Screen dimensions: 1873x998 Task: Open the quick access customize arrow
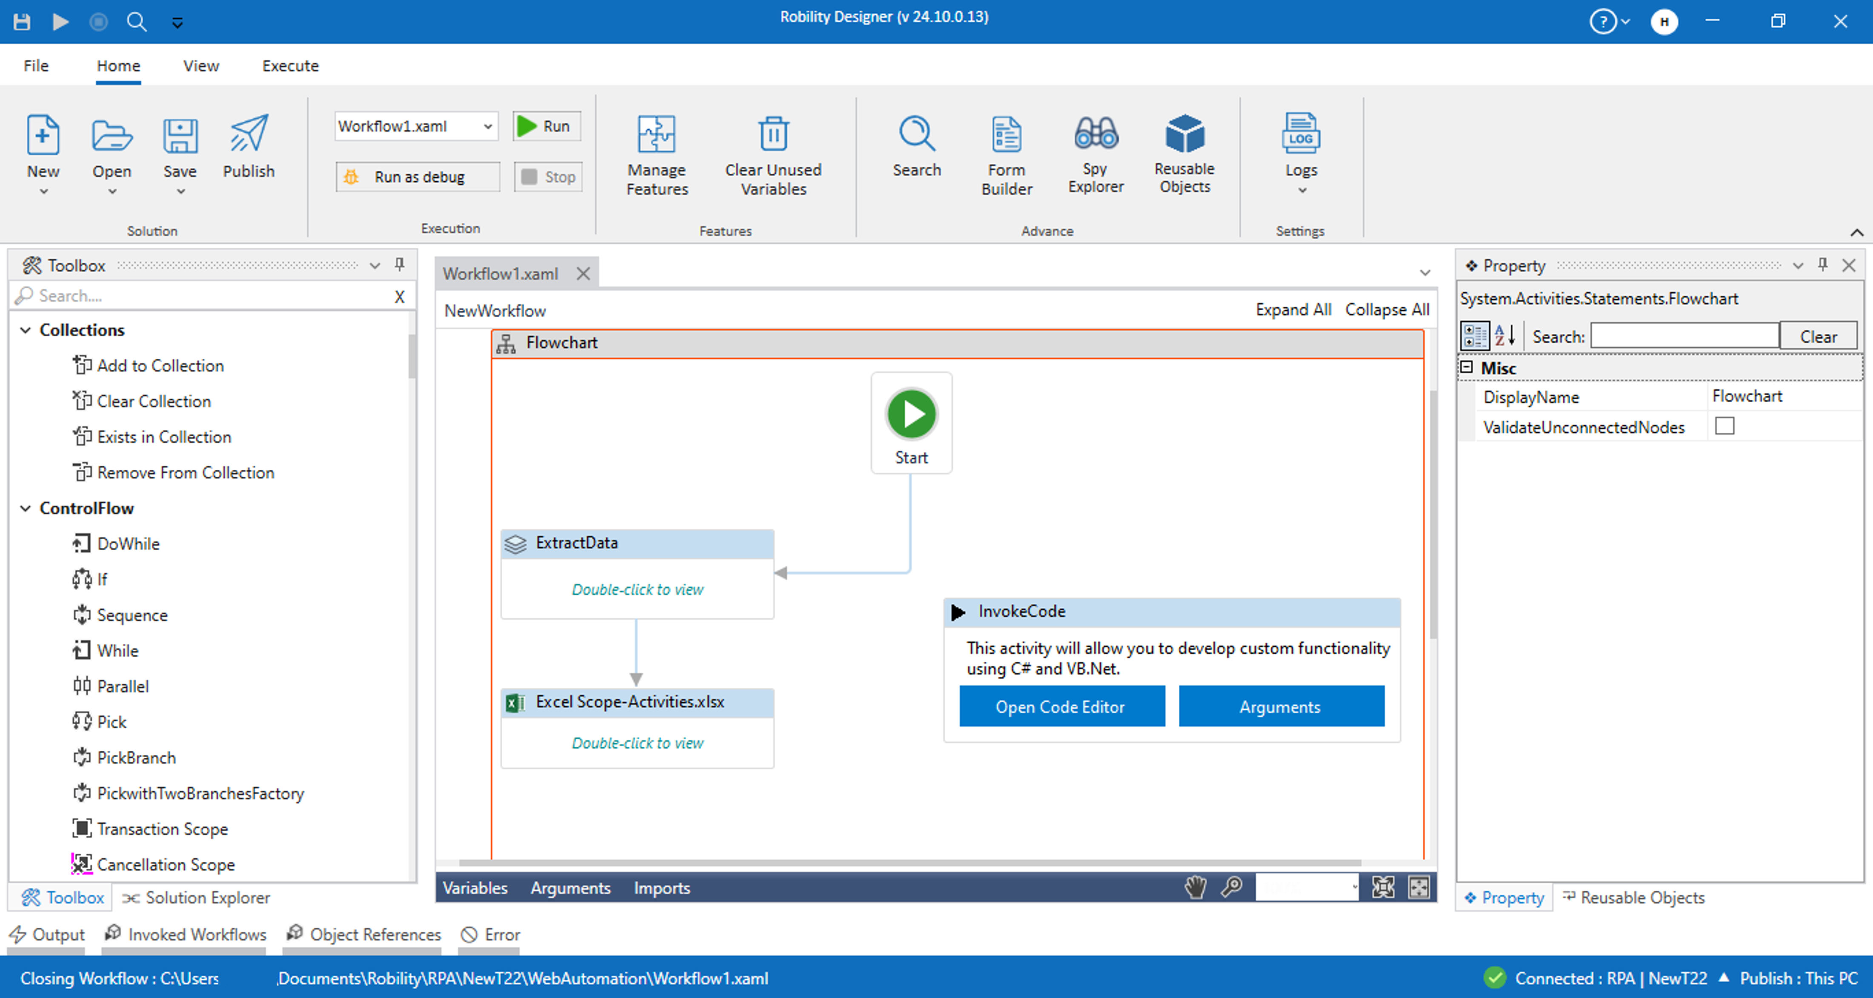pos(177,23)
